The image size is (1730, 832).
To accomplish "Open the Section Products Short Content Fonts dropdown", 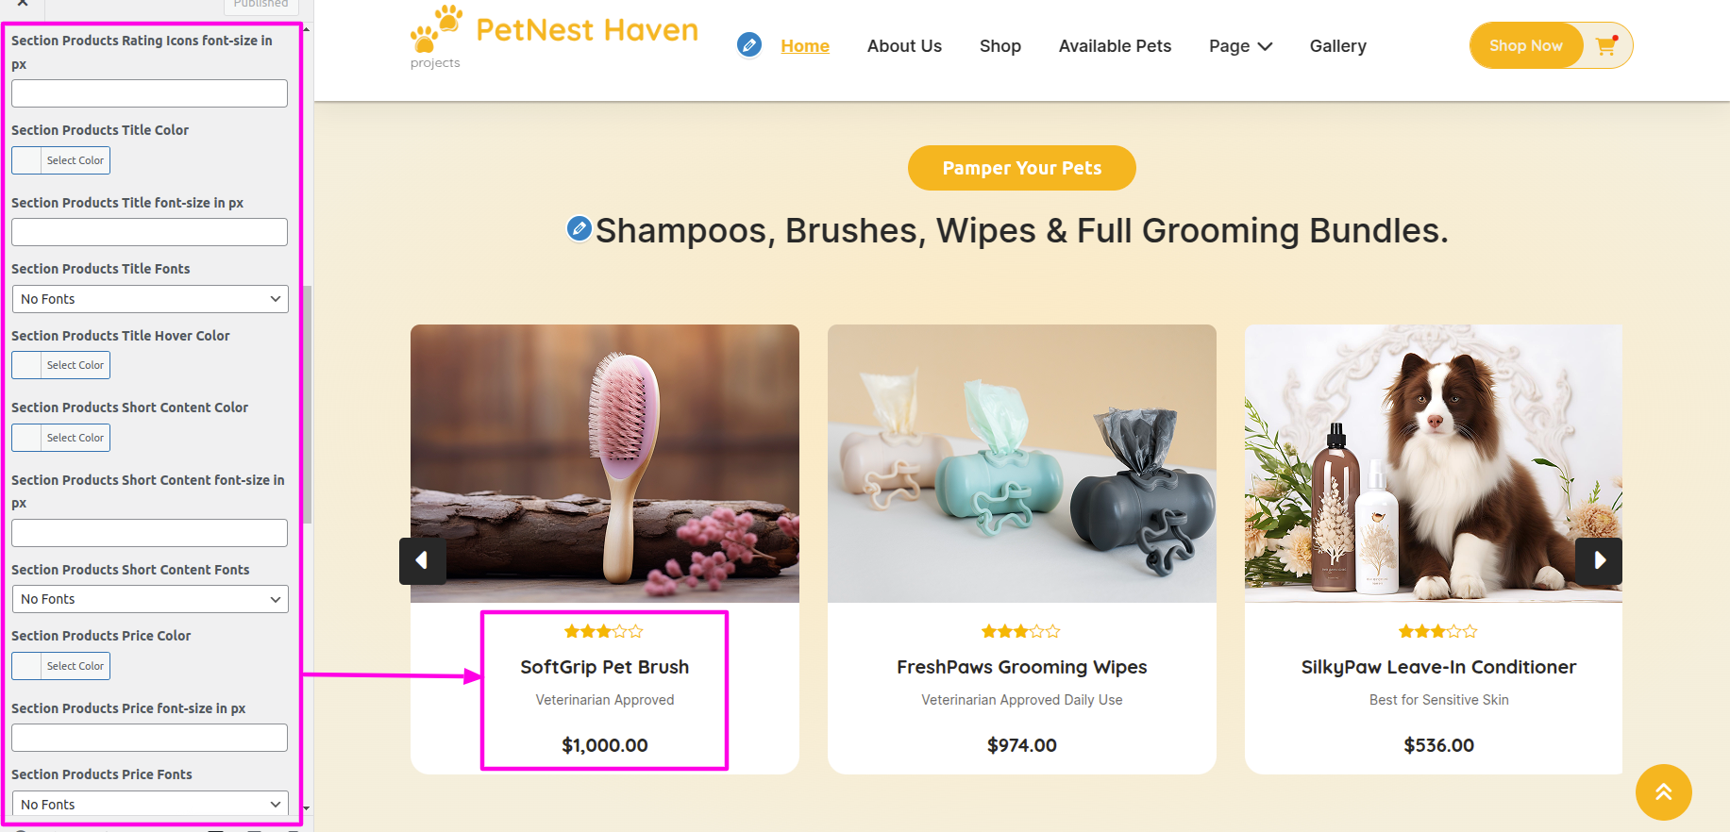I will coord(150,599).
